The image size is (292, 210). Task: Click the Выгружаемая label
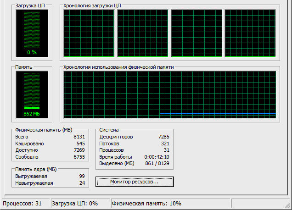point(31,176)
